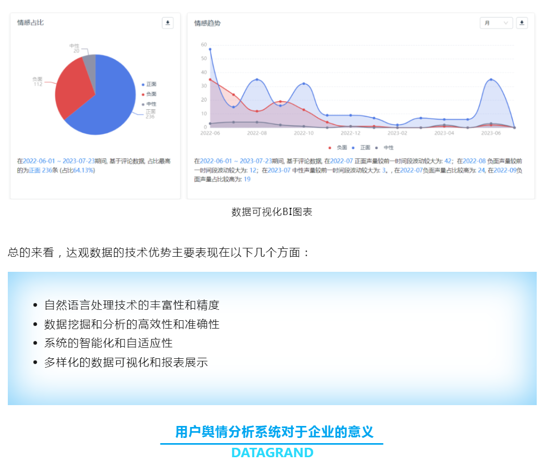Toggle 正面 legend in the pie chart
The image size is (543, 465).
pos(150,84)
